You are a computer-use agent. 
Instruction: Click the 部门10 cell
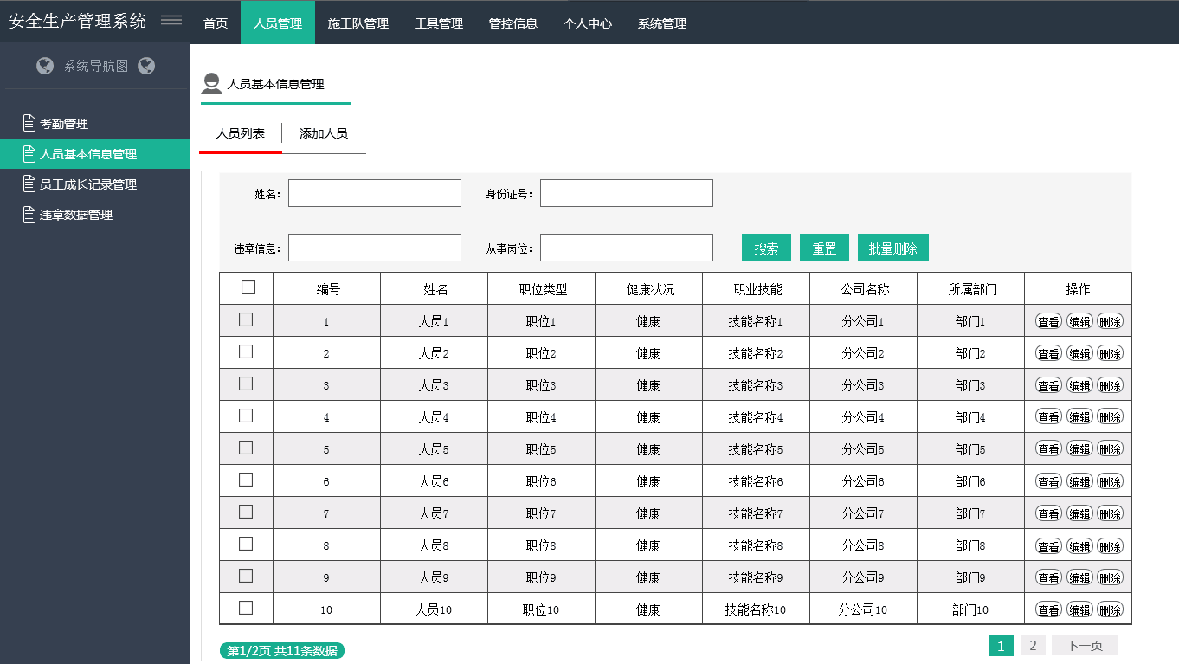[970, 609]
